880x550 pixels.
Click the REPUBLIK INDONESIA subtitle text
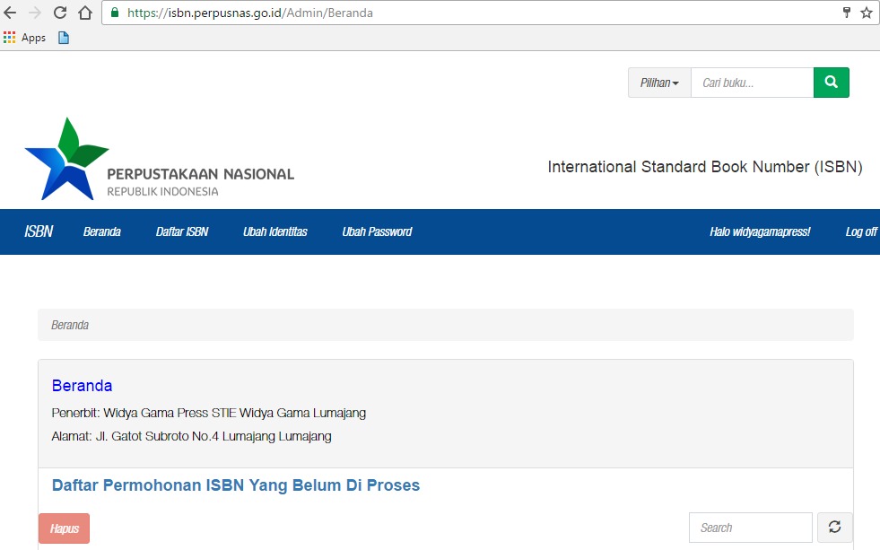162,191
